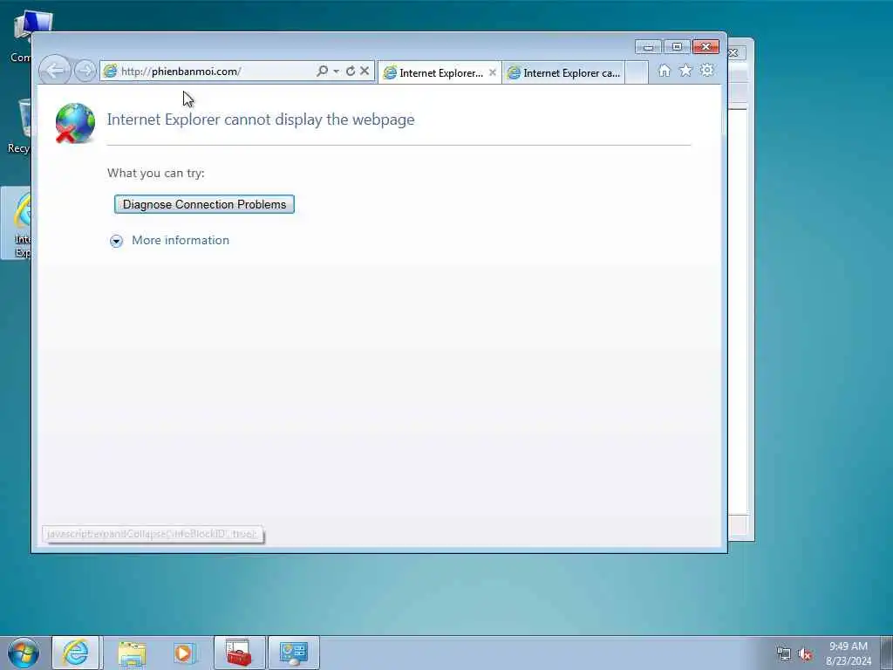Click the network status tray icon

click(784, 653)
